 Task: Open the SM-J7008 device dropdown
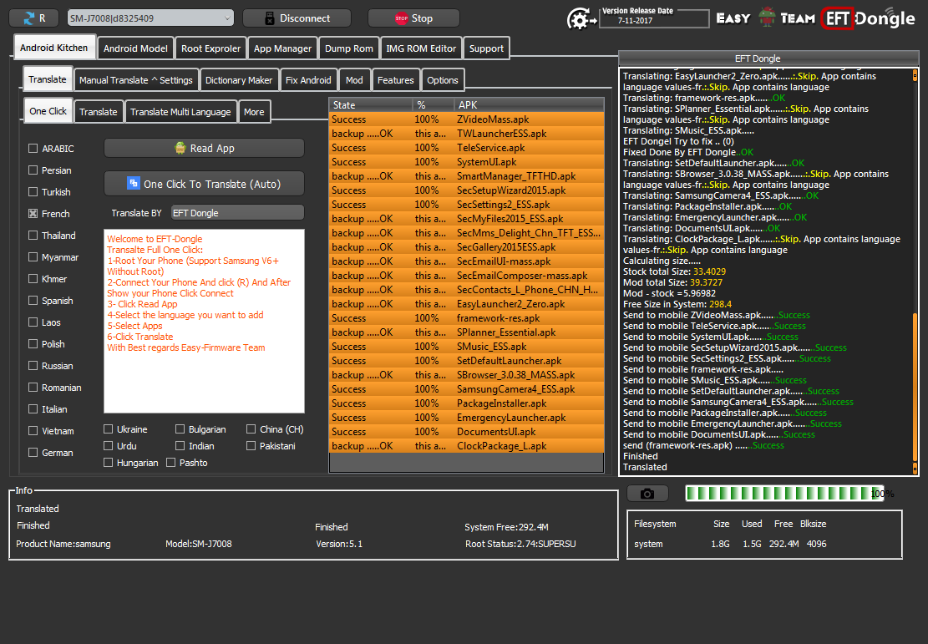point(150,18)
